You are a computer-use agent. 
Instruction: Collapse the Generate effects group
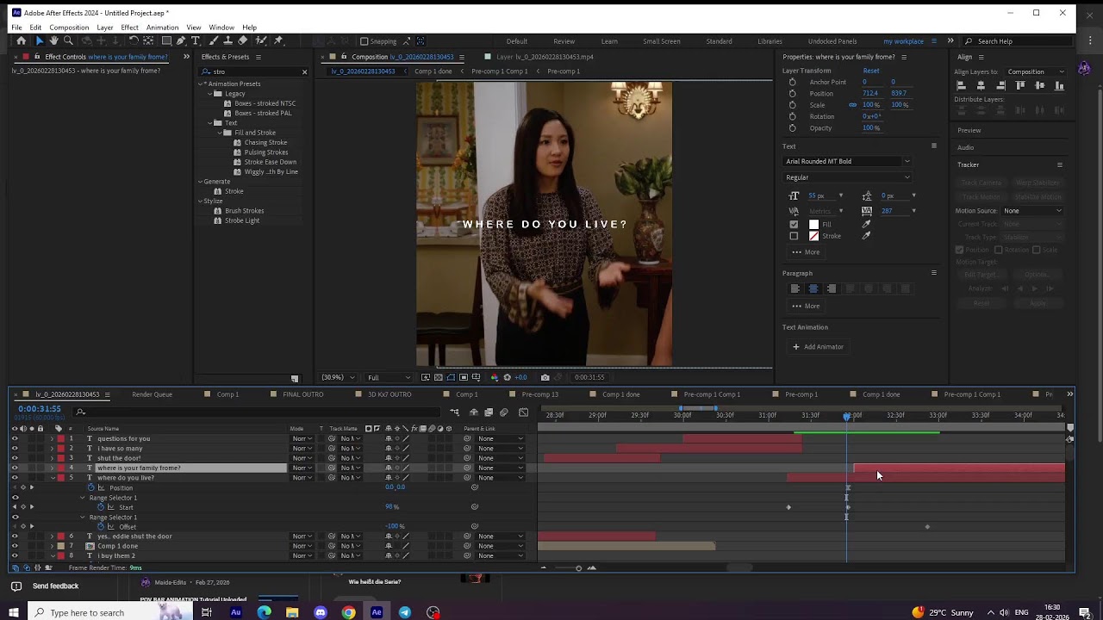(x=201, y=182)
